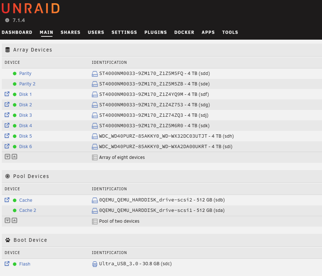322x276 pixels.
Task: Open Disk 6 browse icon
Action: click(7, 146)
